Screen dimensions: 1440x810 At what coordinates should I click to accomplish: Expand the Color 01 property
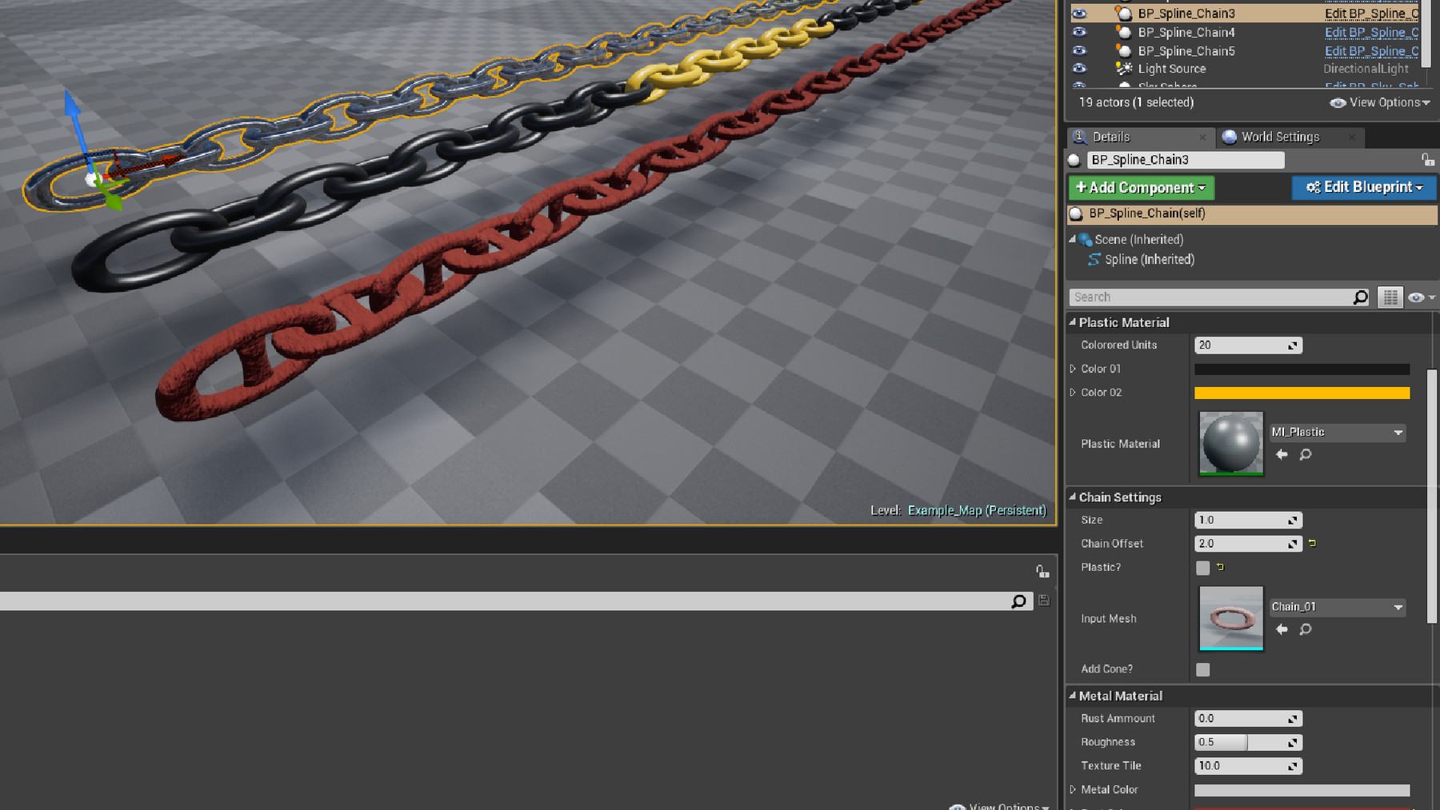[1074, 369]
